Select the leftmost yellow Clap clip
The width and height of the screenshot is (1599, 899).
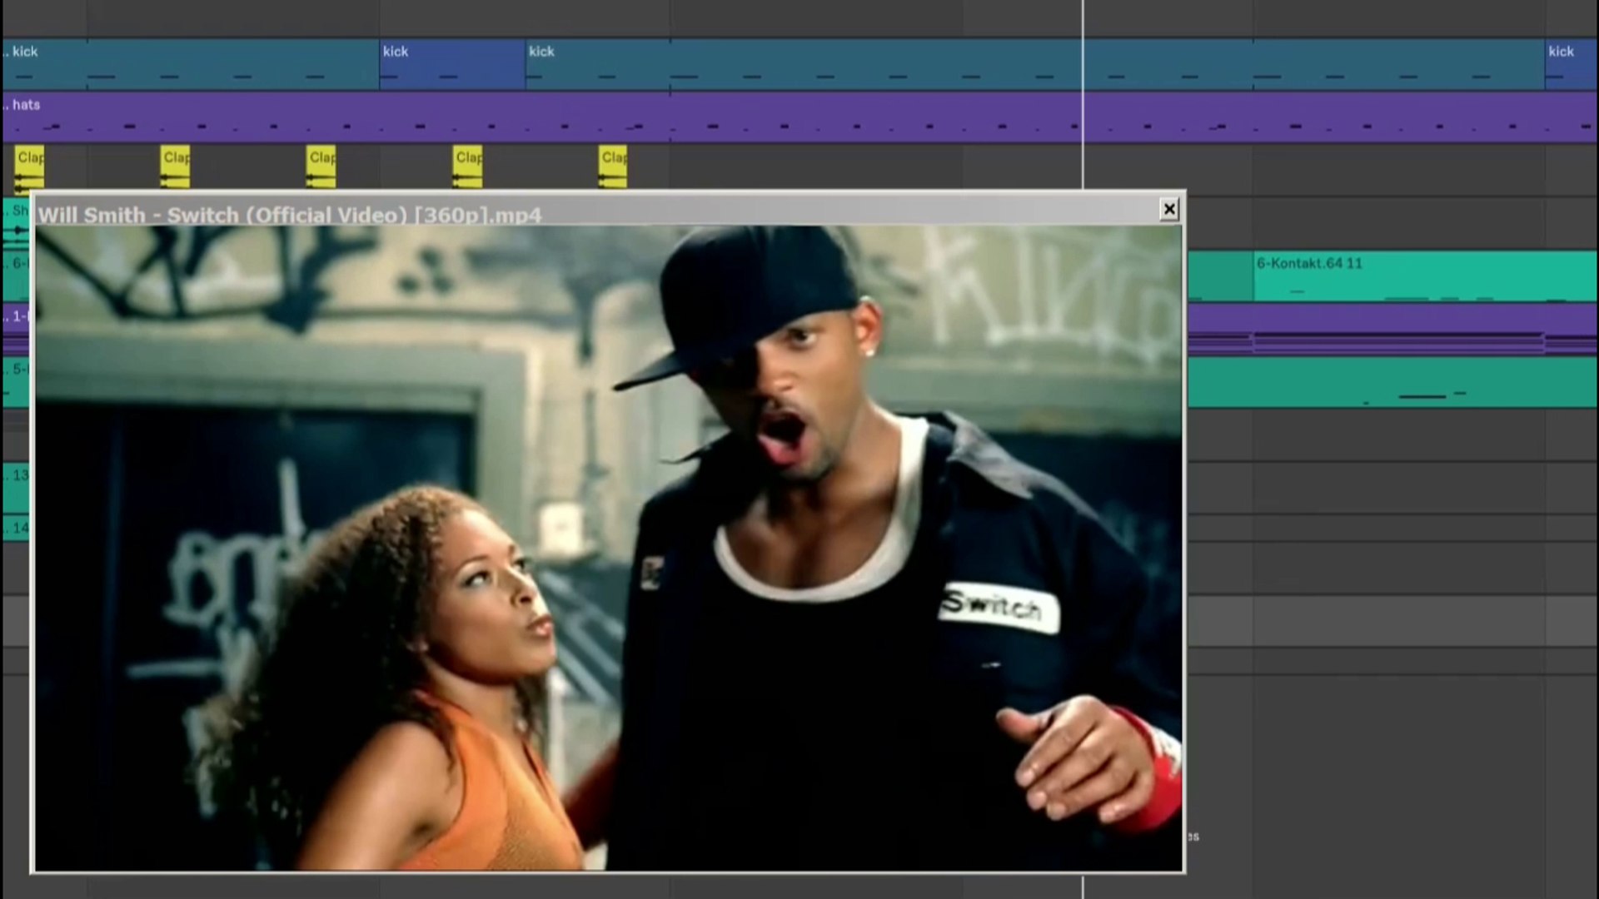29,167
